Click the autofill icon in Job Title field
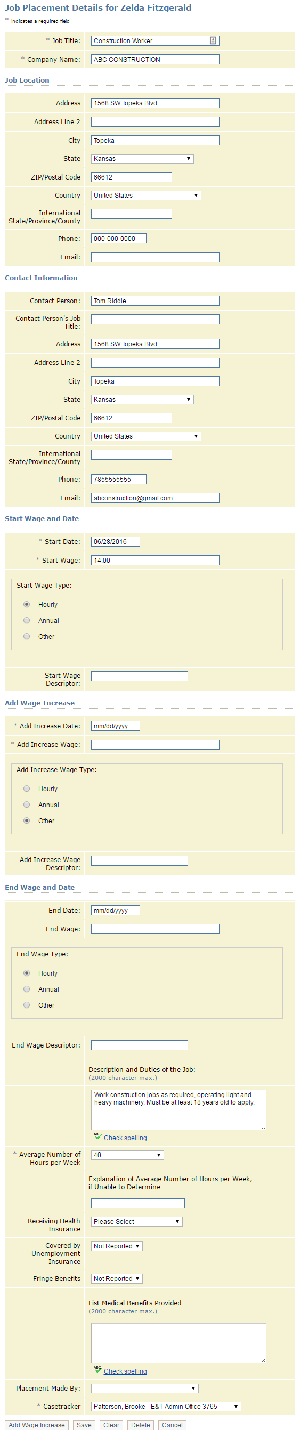Image resolution: width=301 pixels, height=1437 pixels. coord(213,40)
